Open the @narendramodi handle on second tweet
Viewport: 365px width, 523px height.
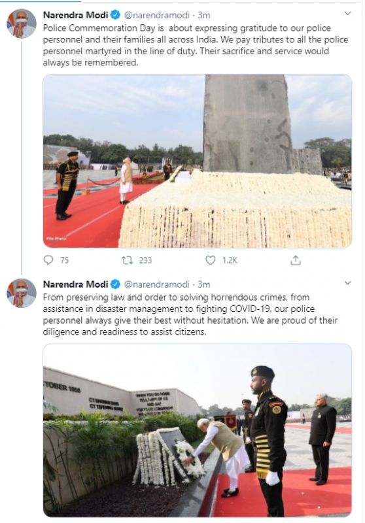tap(156, 284)
